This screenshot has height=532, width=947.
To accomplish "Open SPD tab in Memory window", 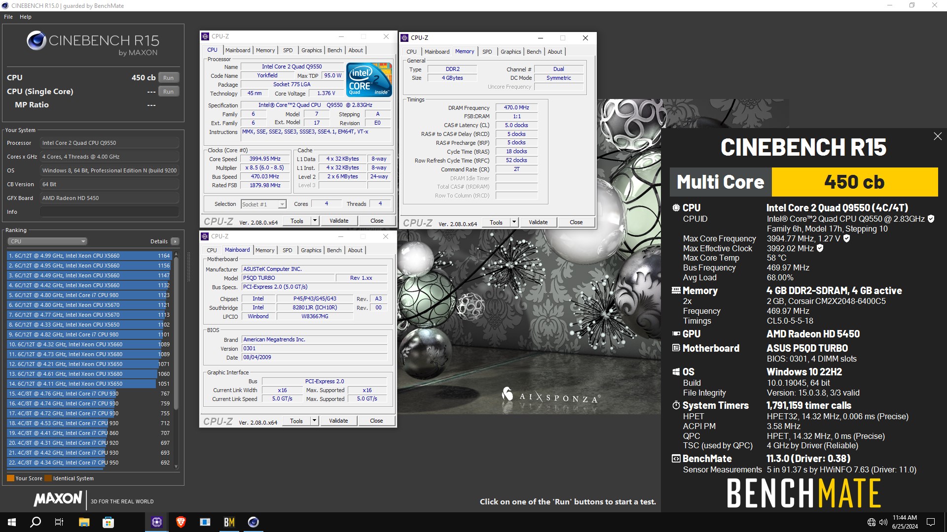I will tap(487, 52).
